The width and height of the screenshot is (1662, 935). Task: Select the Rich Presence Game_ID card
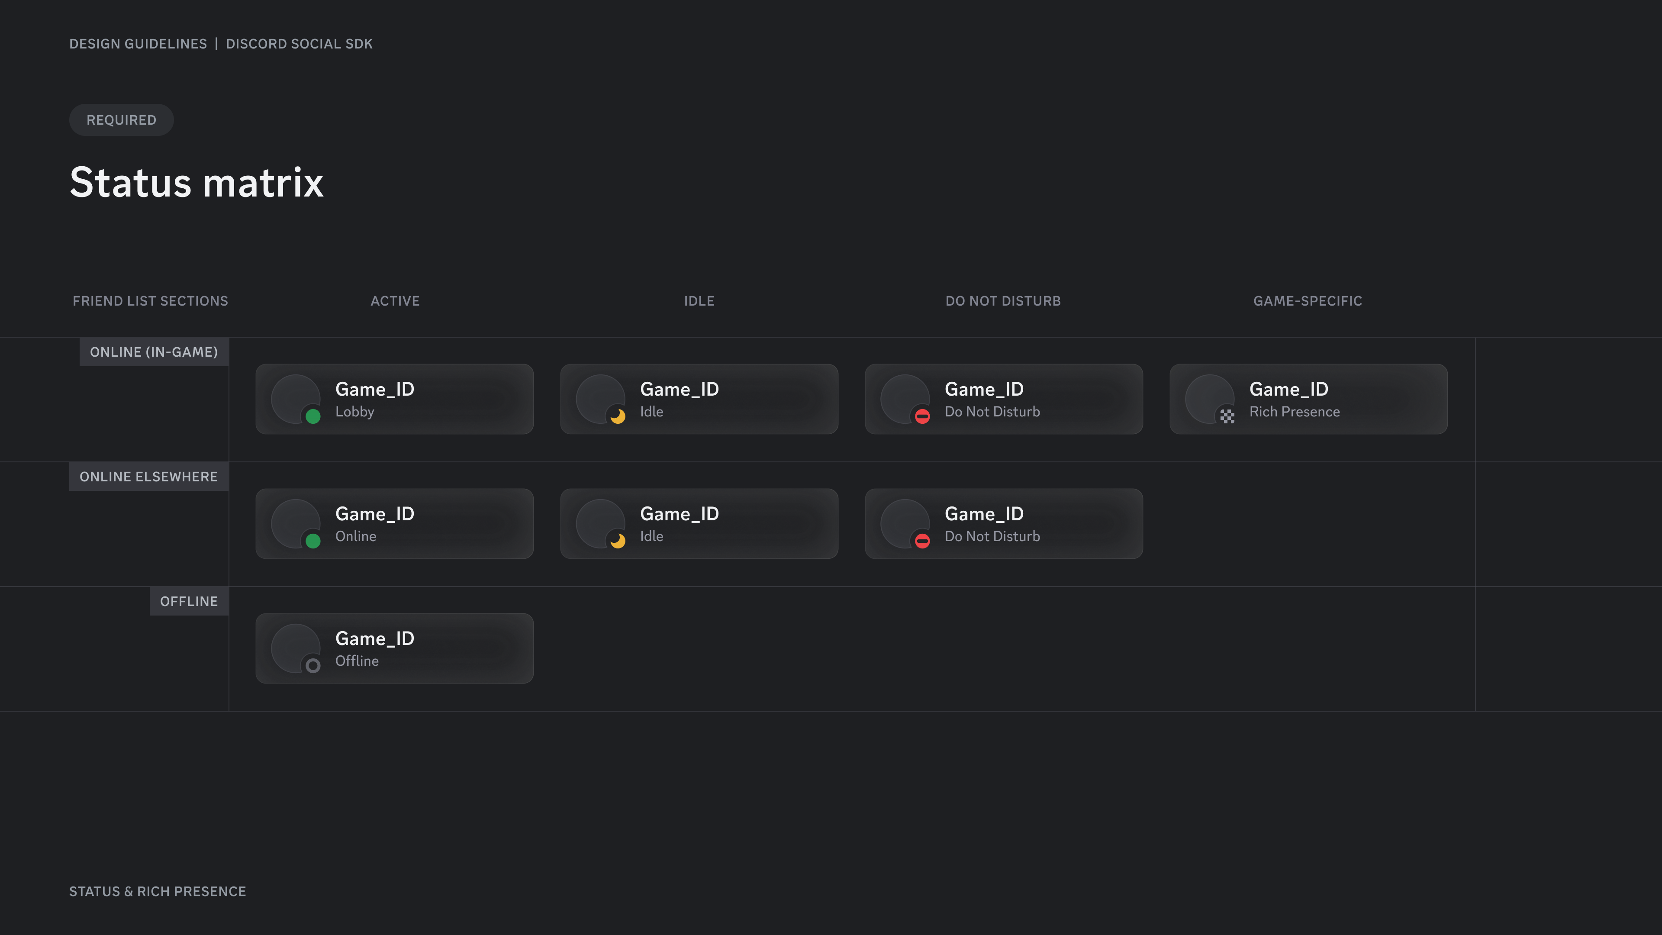click(x=1308, y=399)
